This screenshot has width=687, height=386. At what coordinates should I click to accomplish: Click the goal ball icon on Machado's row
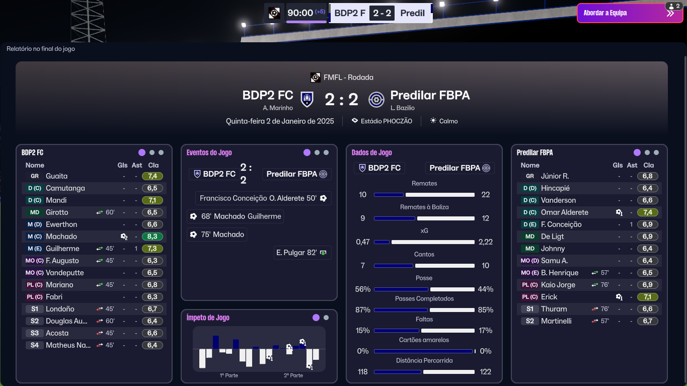[x=124, y=237]
